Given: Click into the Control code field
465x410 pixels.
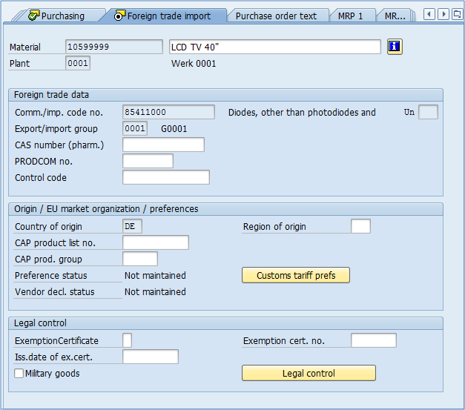Looking at the screenshot, I should (x=165, y=177).
